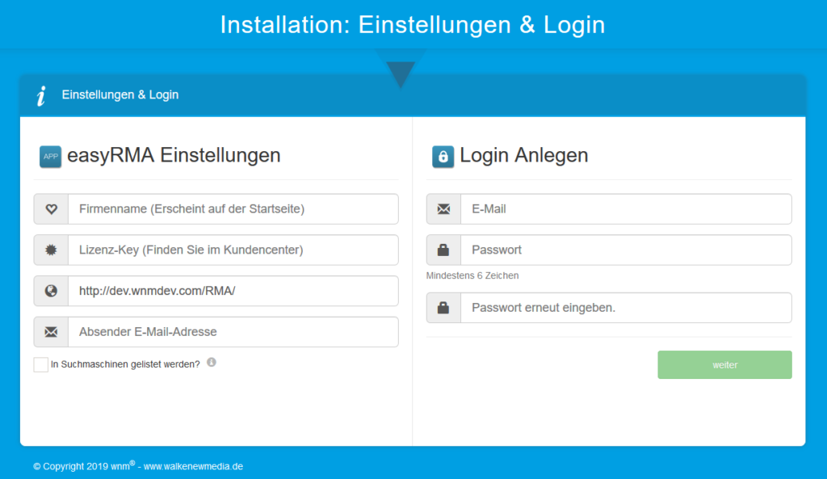
Task: Click the Installation: Einstellungen & Login page title
Action: point(413,25)
